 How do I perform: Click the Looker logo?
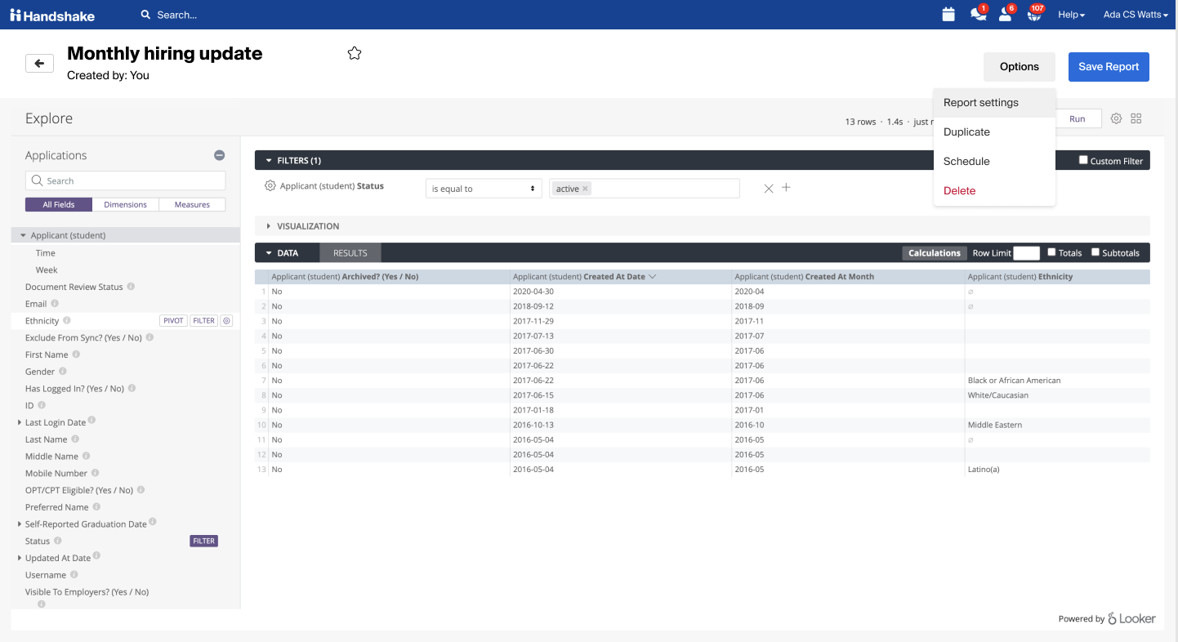[1131, 619]
